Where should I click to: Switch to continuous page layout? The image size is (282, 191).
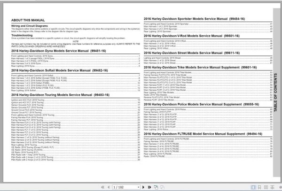(259, 187)
